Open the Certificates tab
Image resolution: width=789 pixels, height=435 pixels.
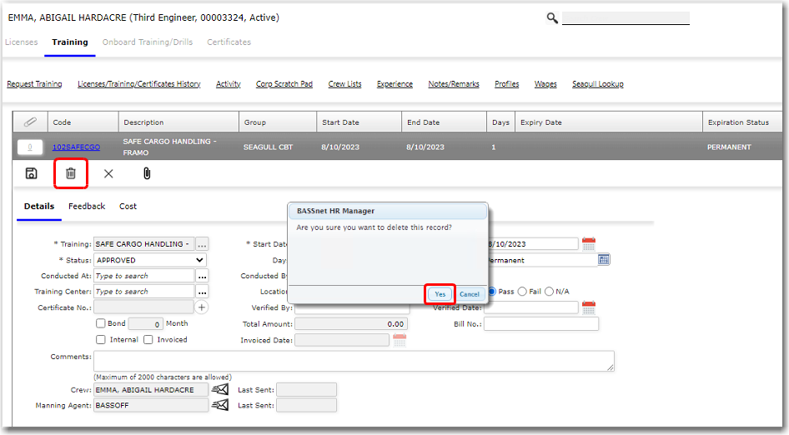(x=229, y=42)
